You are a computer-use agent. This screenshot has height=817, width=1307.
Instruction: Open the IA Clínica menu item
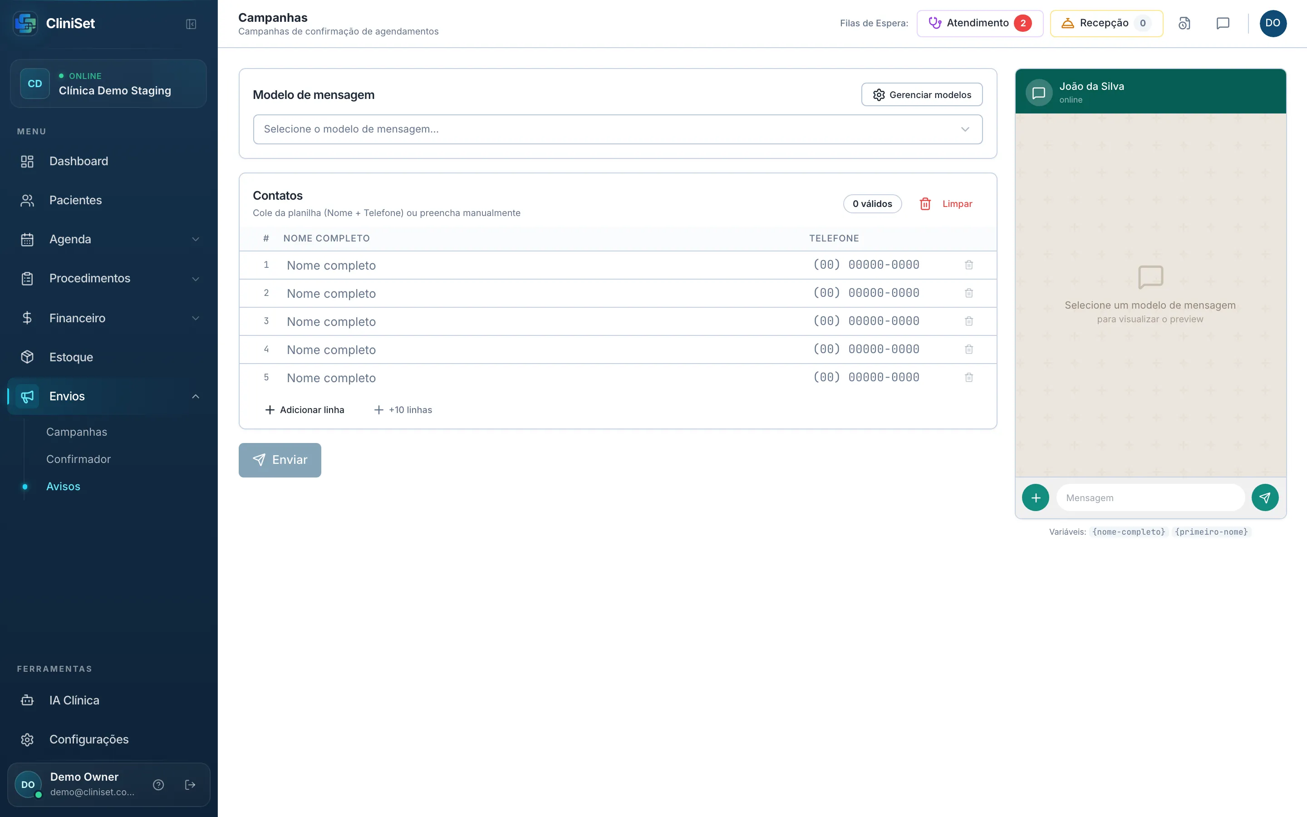108,700
